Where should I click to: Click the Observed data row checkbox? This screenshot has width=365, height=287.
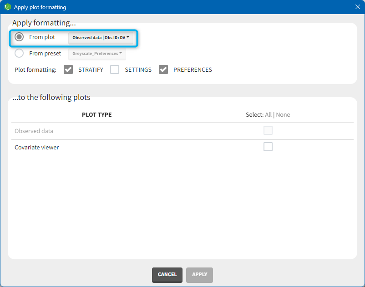[268, 131]
